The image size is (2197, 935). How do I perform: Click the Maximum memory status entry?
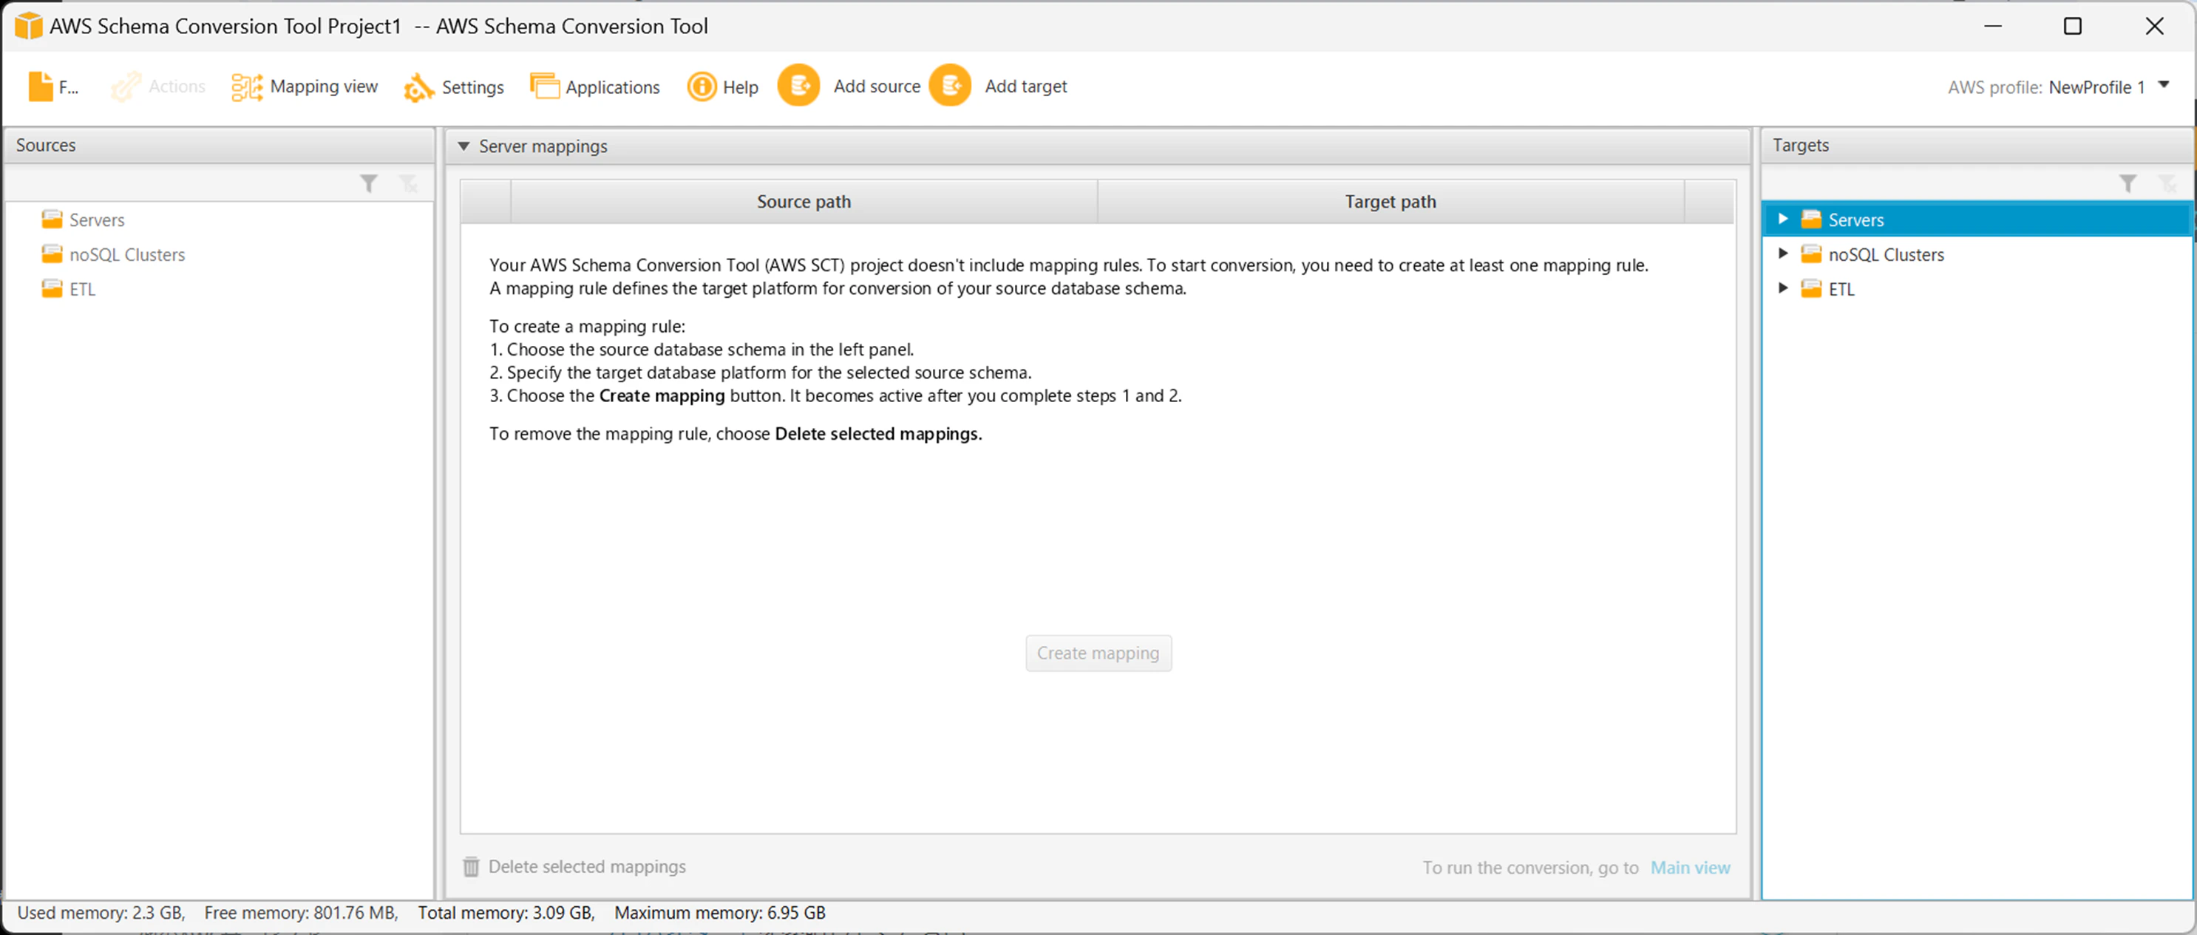click(x=720, y=913)
